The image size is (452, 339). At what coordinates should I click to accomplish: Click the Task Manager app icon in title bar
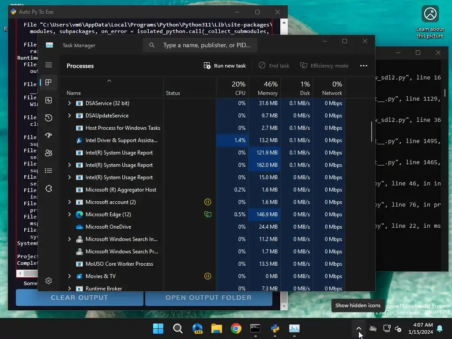pyautogui.click(x=49, y=45)
